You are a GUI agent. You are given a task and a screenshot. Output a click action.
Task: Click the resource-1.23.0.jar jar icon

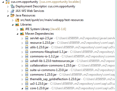(27, 43)
